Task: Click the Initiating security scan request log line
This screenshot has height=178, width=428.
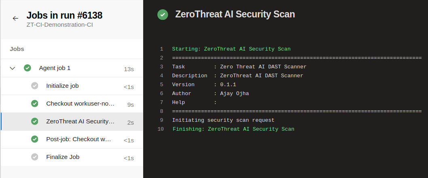Action: (x=223, y=120)
